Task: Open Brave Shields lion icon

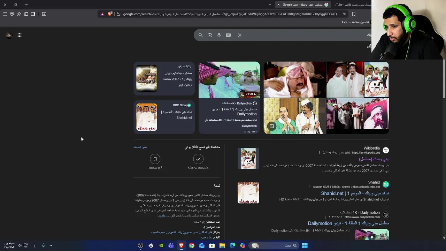Action: (110, 14)
